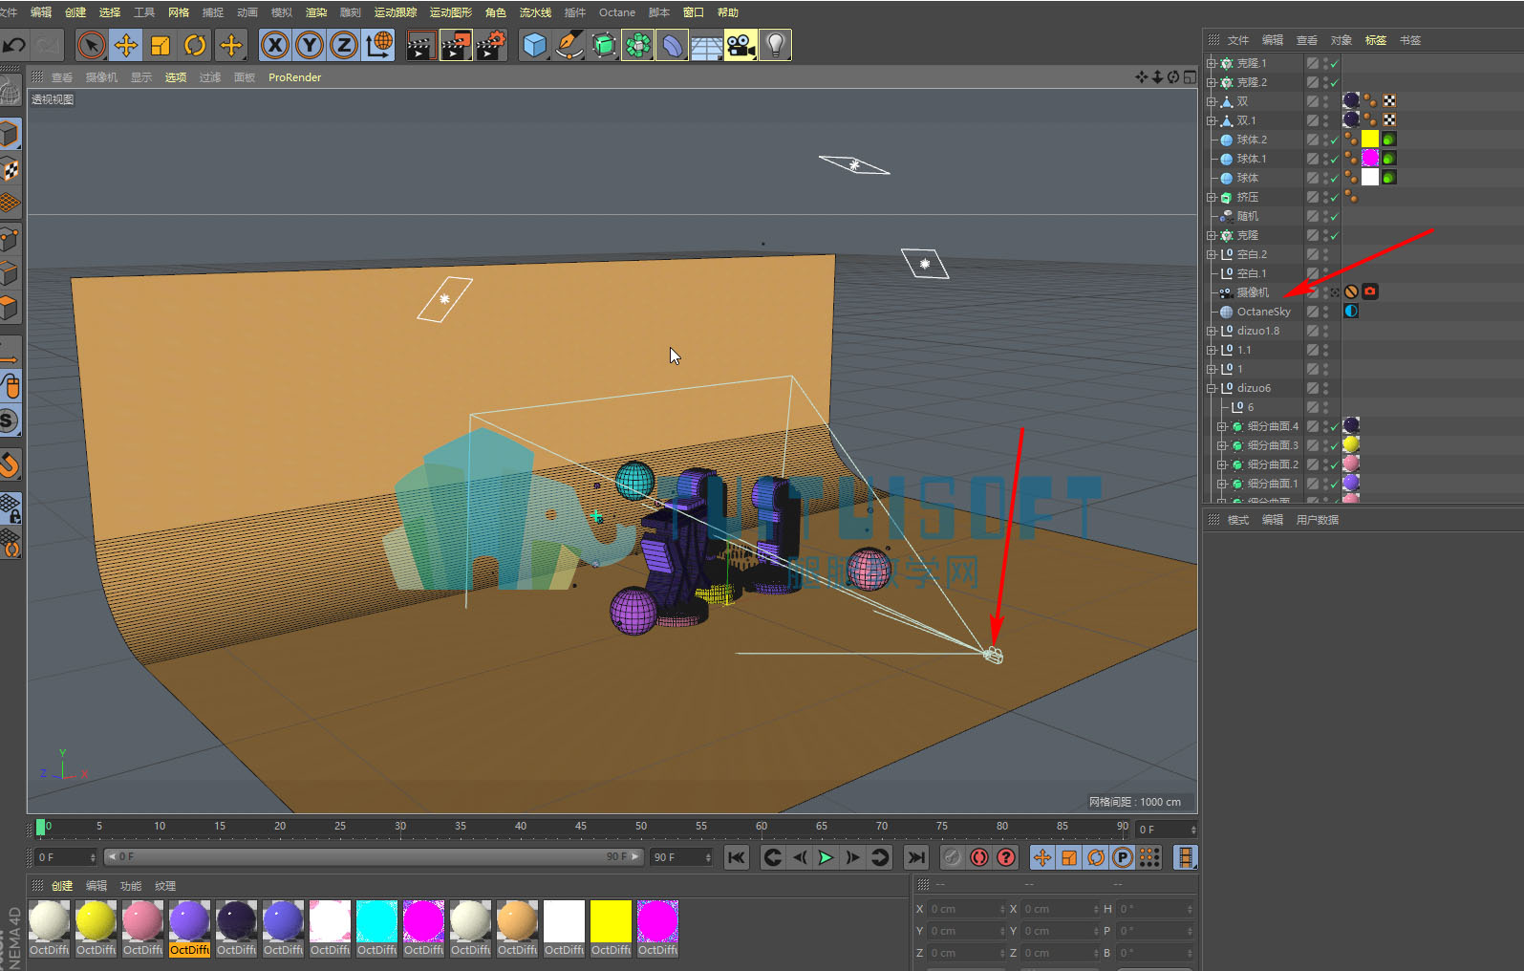Screen dimensions: 1524x971
Task: Open the ProRender viewport menu
Action: click(x=294, y=77)
